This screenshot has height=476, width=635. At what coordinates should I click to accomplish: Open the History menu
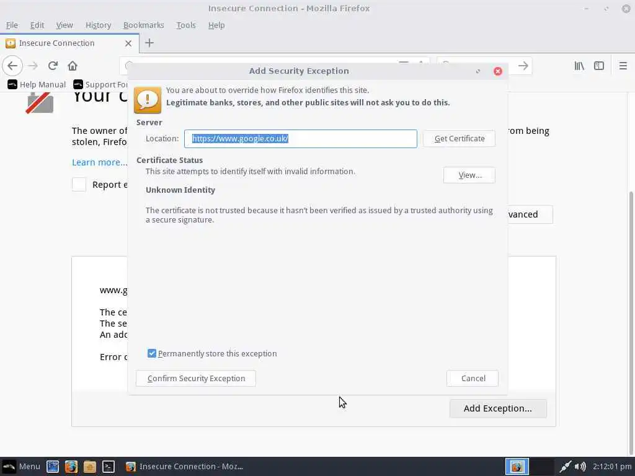tap(98, 25)
